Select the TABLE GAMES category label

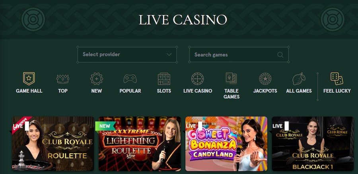click(231, 94)
